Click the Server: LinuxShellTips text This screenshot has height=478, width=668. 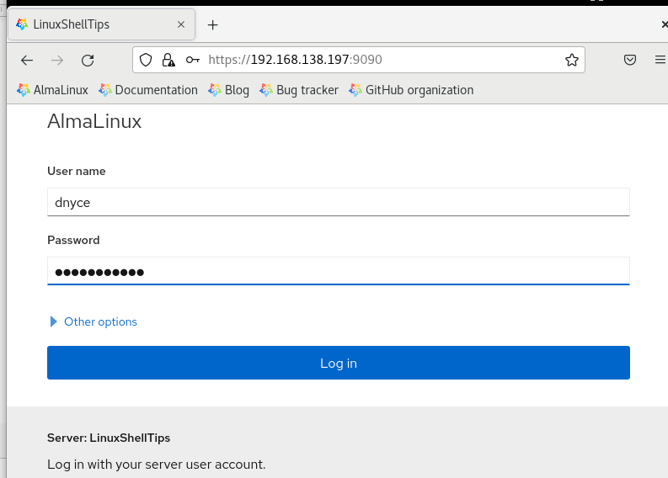click(109, 438)
